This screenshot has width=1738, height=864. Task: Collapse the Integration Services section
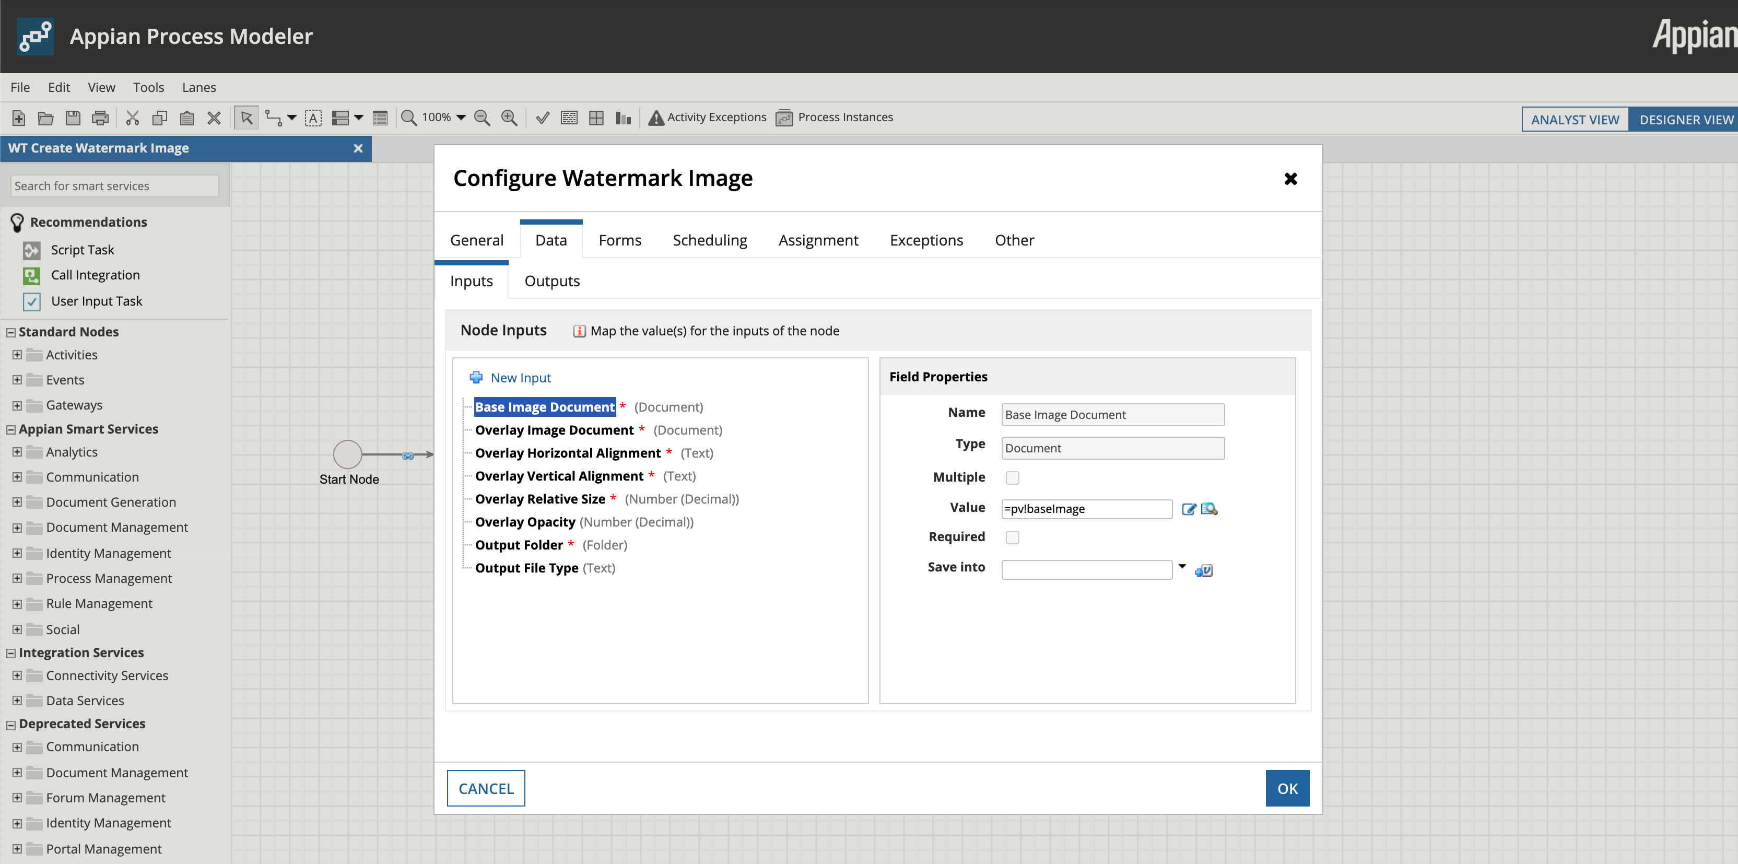pos(11,653)
